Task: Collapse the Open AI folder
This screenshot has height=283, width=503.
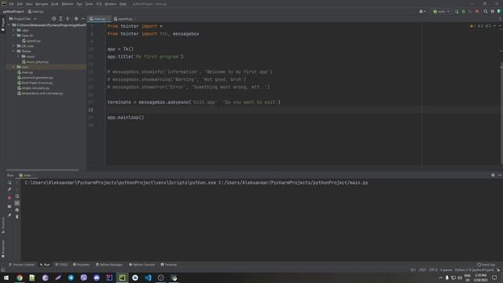Action: click(14, 35)
